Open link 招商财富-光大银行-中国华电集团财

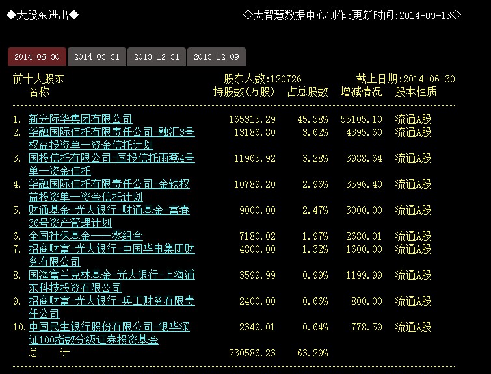(111, 249)
